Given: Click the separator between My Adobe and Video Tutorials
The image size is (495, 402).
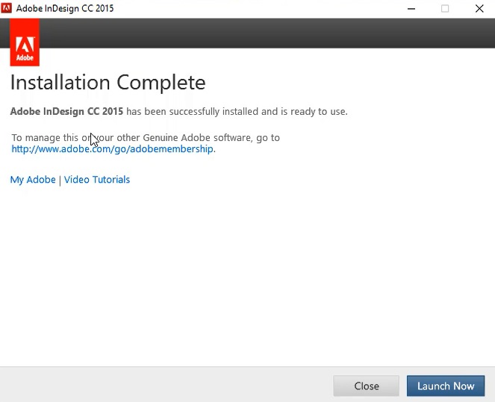Looking at the screenshot, I should point(60,180).
